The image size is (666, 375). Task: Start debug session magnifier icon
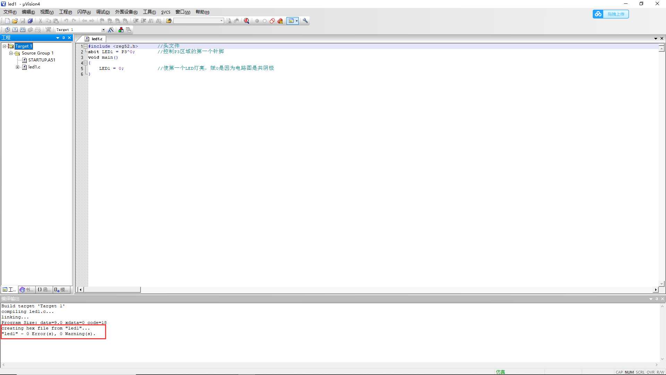[x=247, y=21]
